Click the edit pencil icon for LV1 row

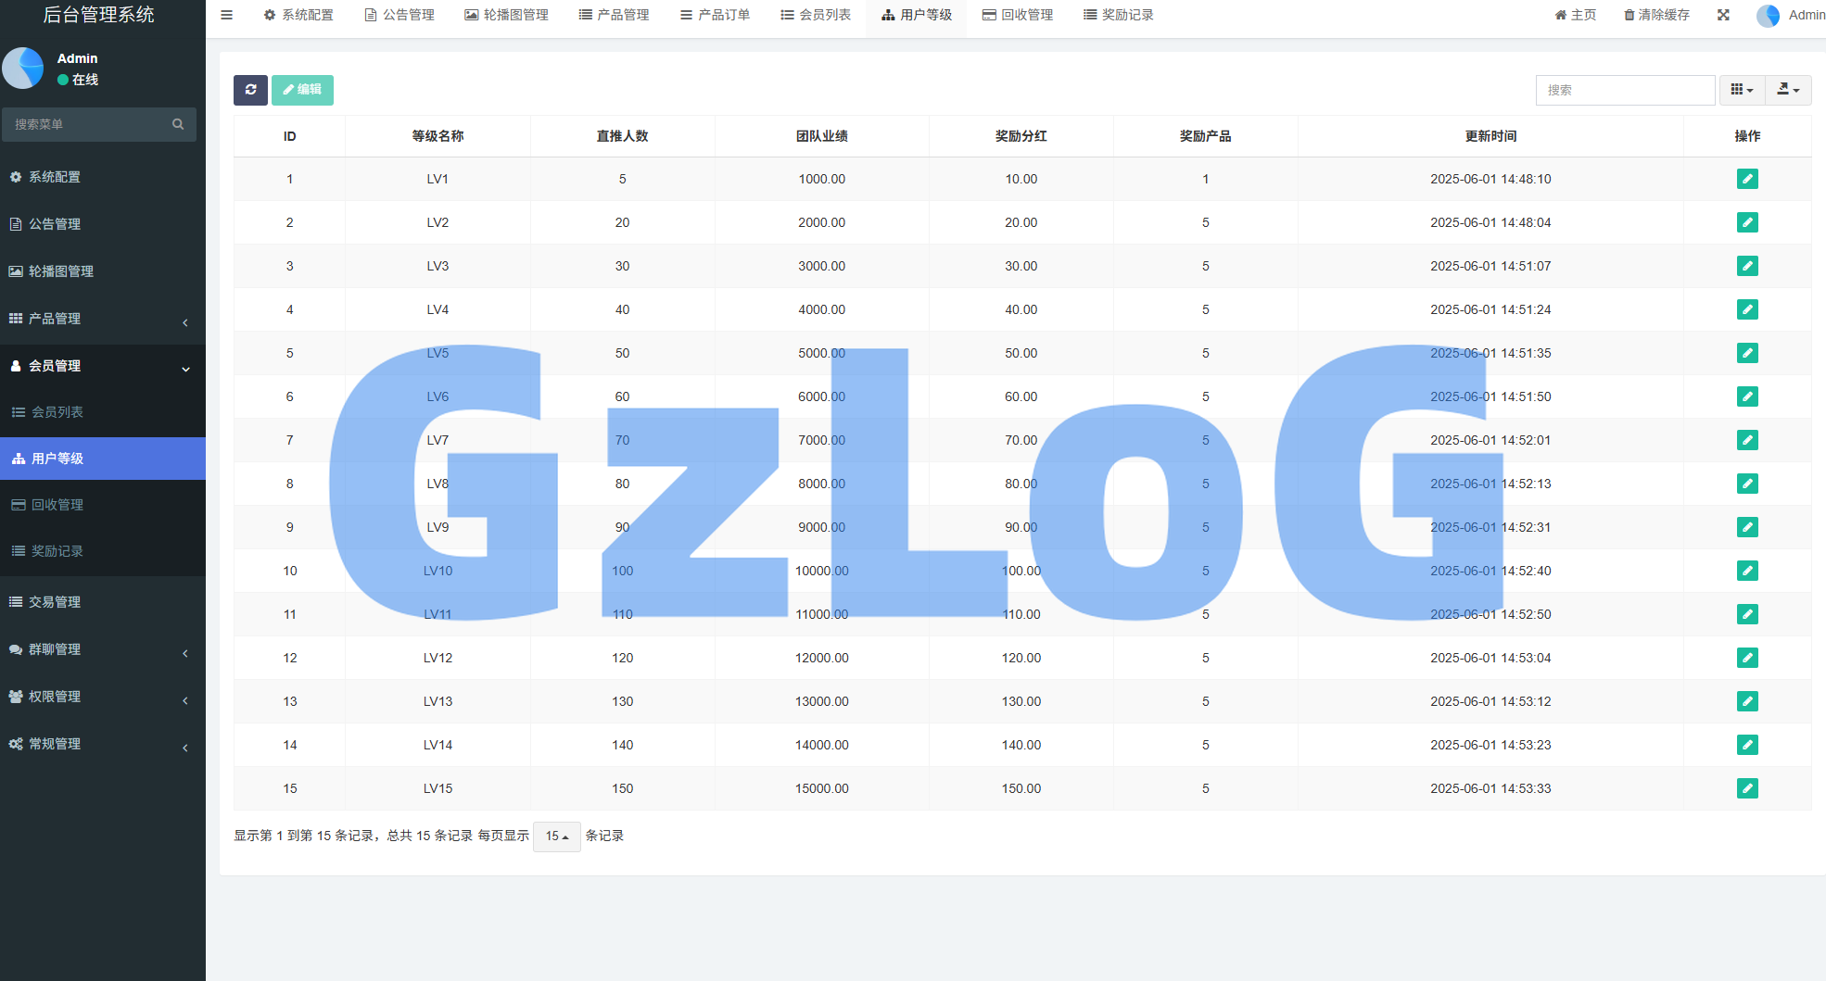click(1747, 179)
